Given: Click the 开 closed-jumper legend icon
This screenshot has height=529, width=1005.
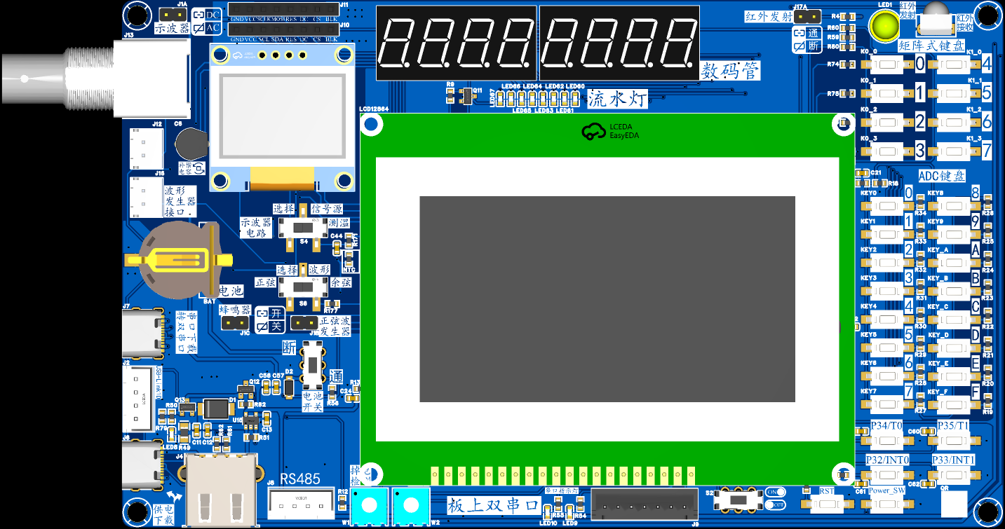Looking at the screenshot, I should [x=262, y=314].
